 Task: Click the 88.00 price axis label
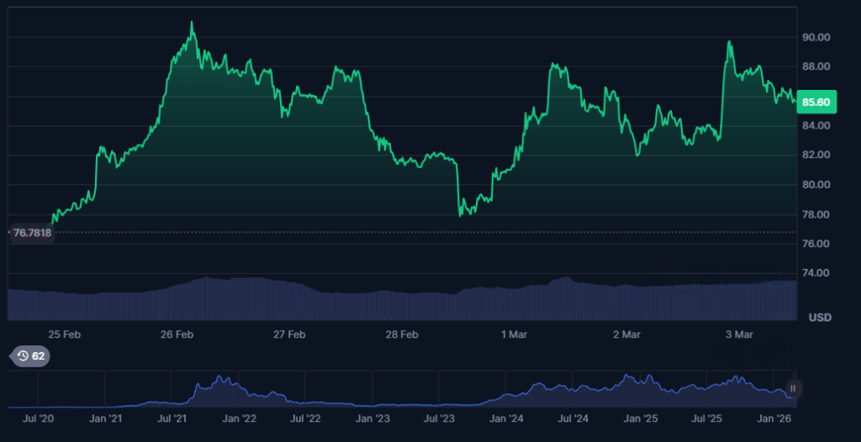coord(816,66)
